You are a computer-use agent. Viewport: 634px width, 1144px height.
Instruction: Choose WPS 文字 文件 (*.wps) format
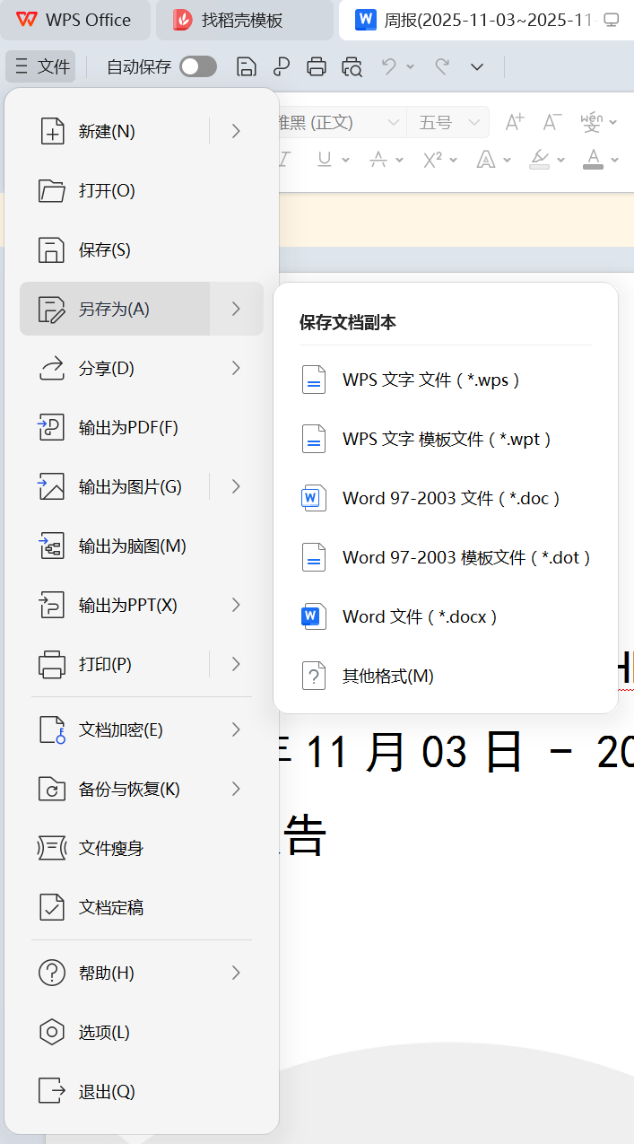tap(430, 380)
